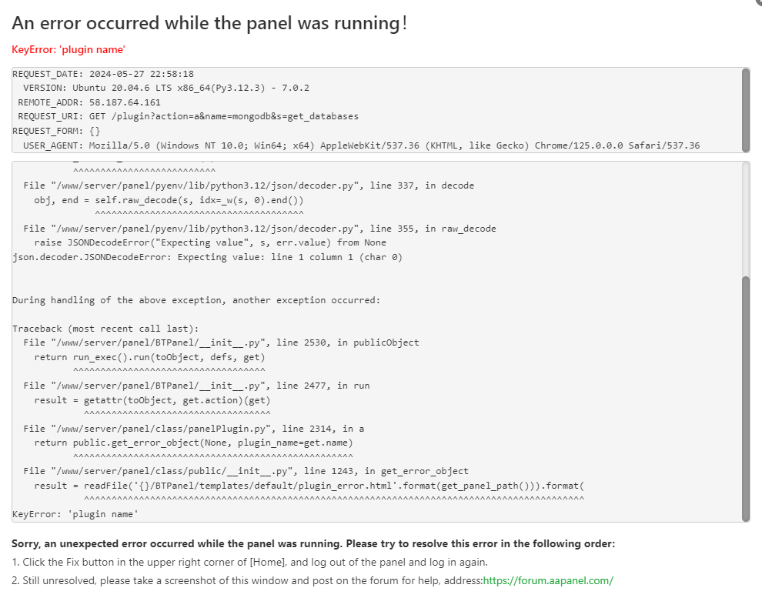This screenshot has height=608, width=762.
Task: Open the forum.aapanel.com link
Action: coord(548,581)
